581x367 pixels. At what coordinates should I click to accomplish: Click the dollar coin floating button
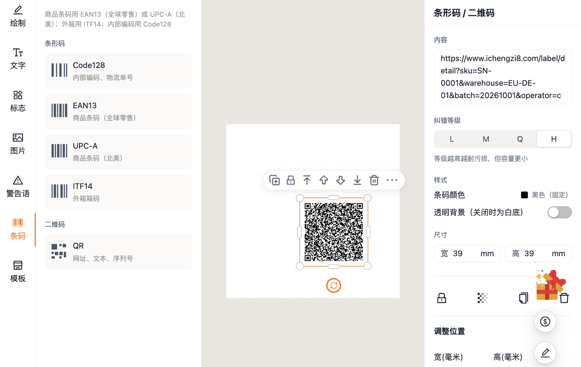point(545,322)
